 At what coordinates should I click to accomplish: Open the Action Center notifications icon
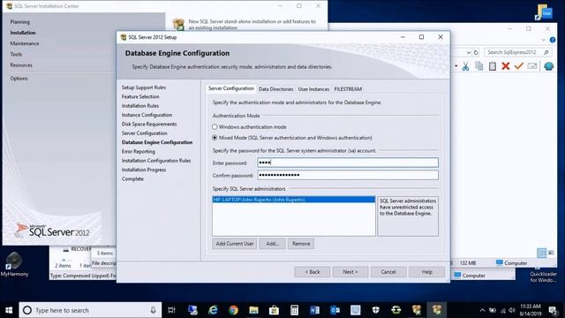[553, 310]
